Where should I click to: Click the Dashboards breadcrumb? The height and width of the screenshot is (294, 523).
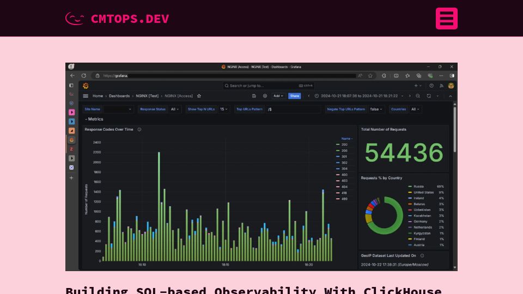tap(119, 96)
